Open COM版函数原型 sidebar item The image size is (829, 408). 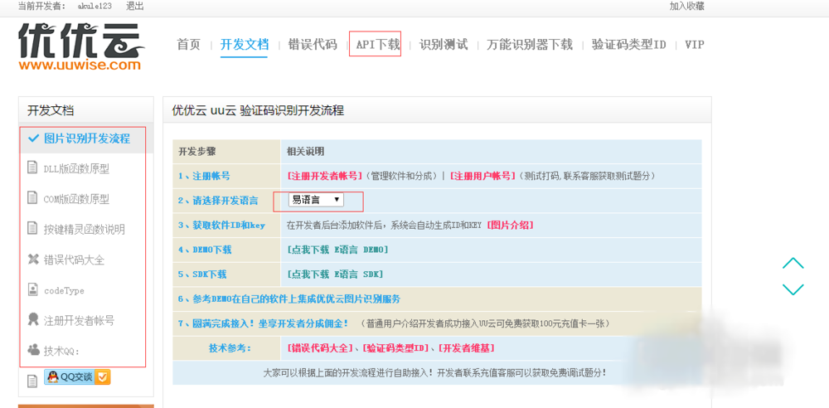(76, 199)
